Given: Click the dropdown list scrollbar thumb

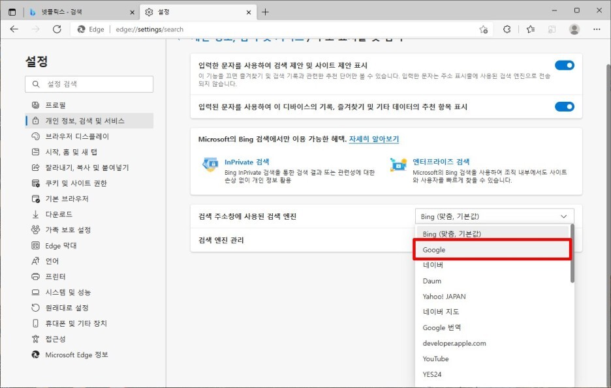Looking at the screenshot, I should [572, 254].
